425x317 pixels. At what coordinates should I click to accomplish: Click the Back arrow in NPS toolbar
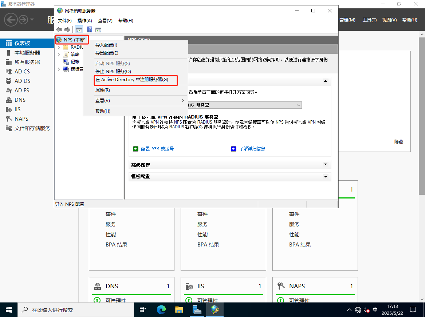point(59,30)
